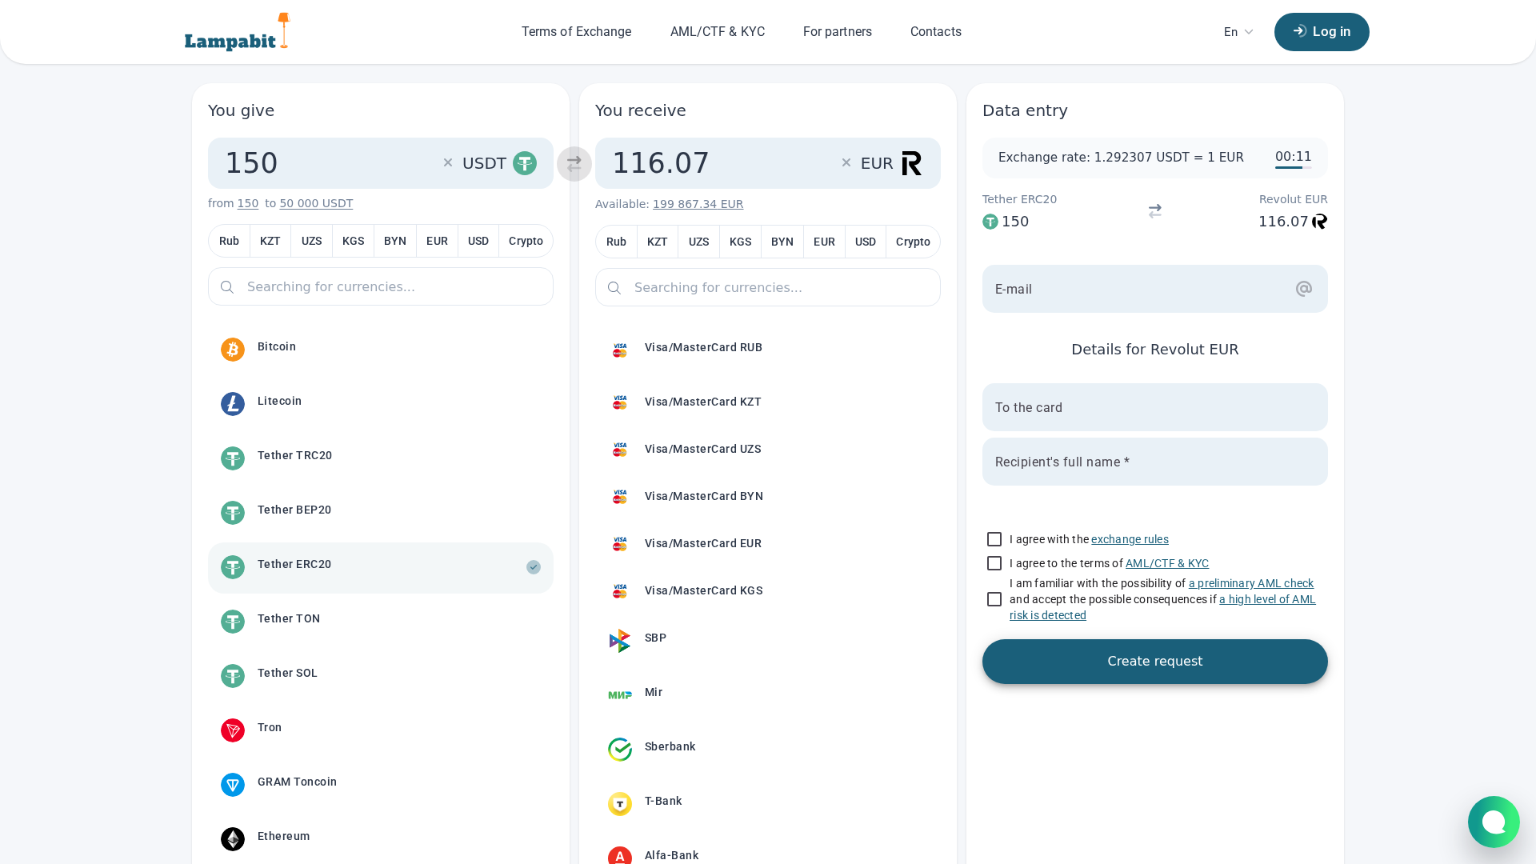Check the preliminary AML check box
1536x864 pixels.
point(994,599)
